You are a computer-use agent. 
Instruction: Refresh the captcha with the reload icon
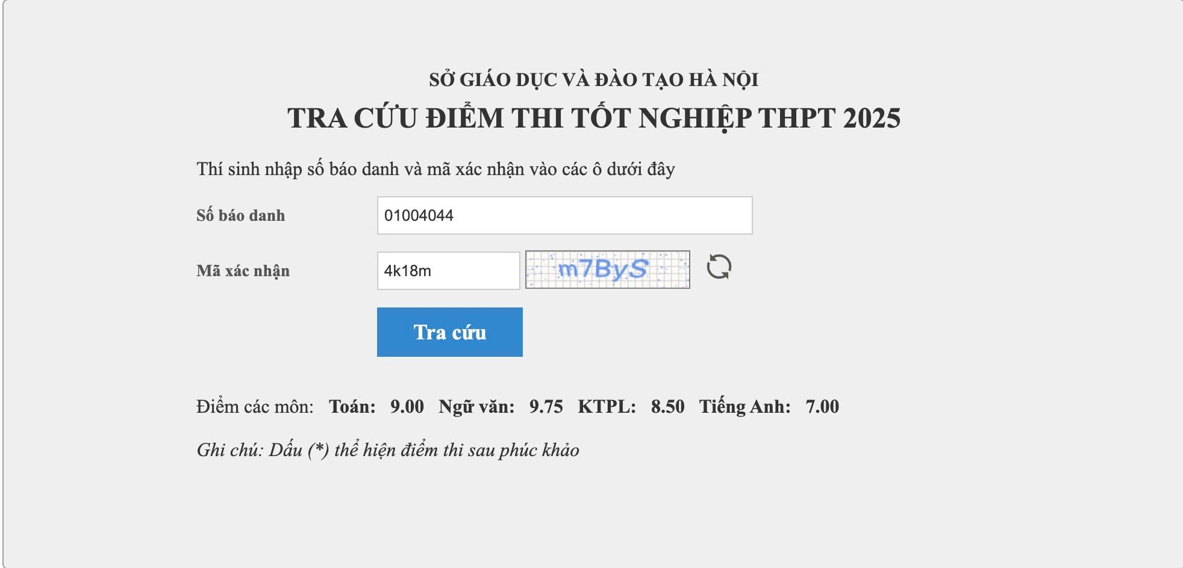click(719, 267)
